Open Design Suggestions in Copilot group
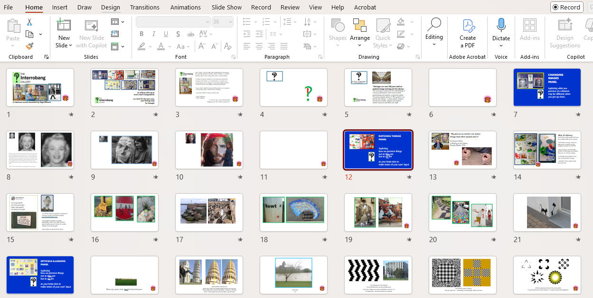593x298 pixels. (x=565, y=33)
